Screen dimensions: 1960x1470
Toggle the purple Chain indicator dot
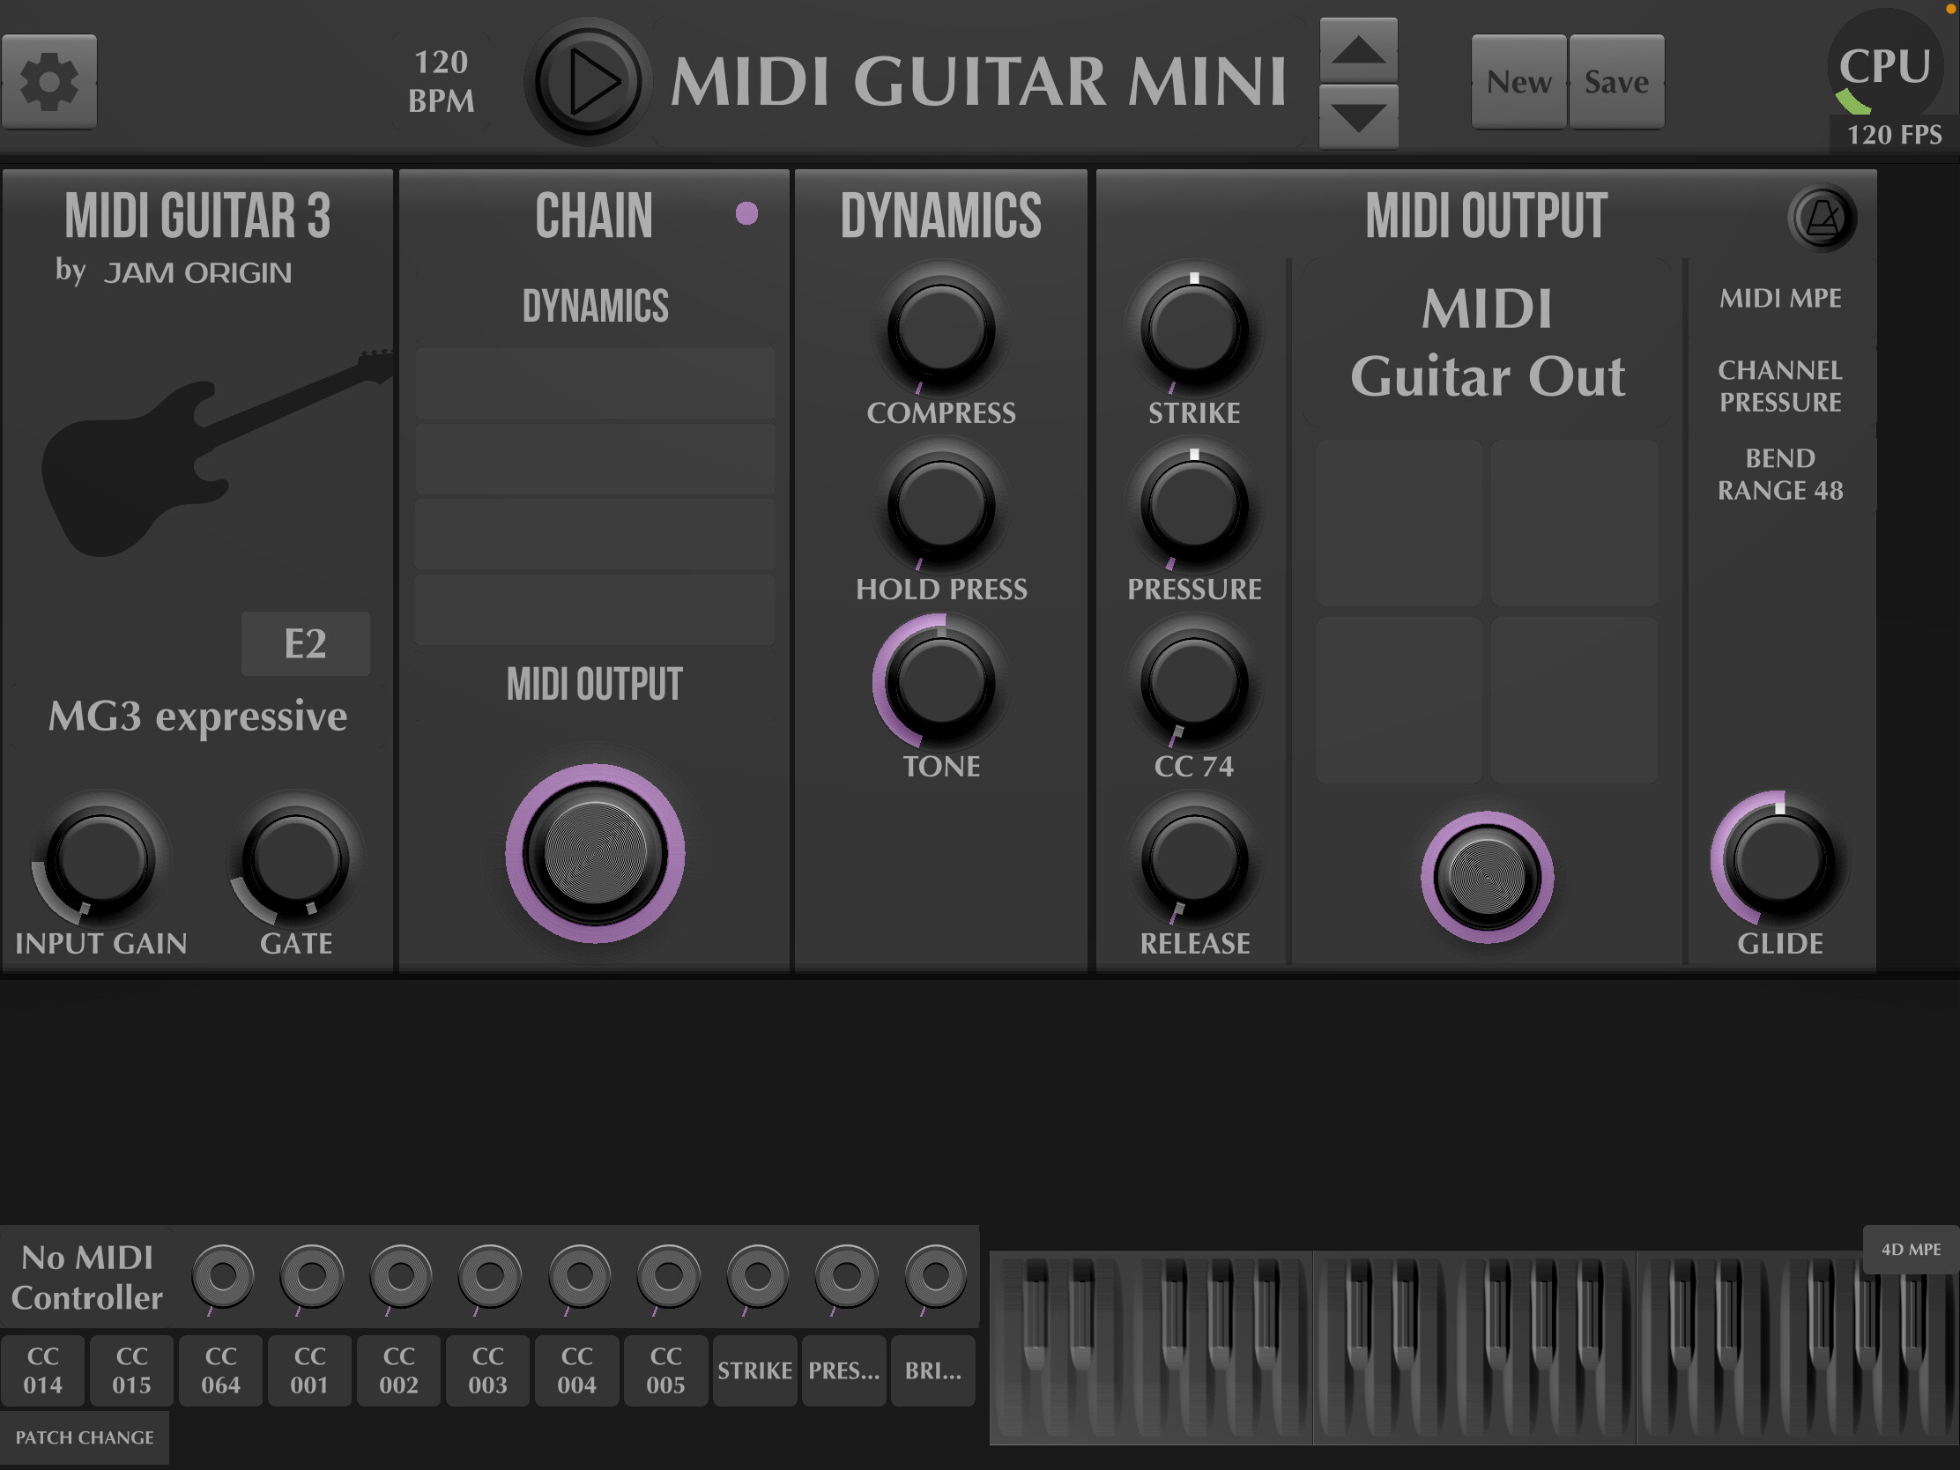pyautogui.click(x=747, y=213)
